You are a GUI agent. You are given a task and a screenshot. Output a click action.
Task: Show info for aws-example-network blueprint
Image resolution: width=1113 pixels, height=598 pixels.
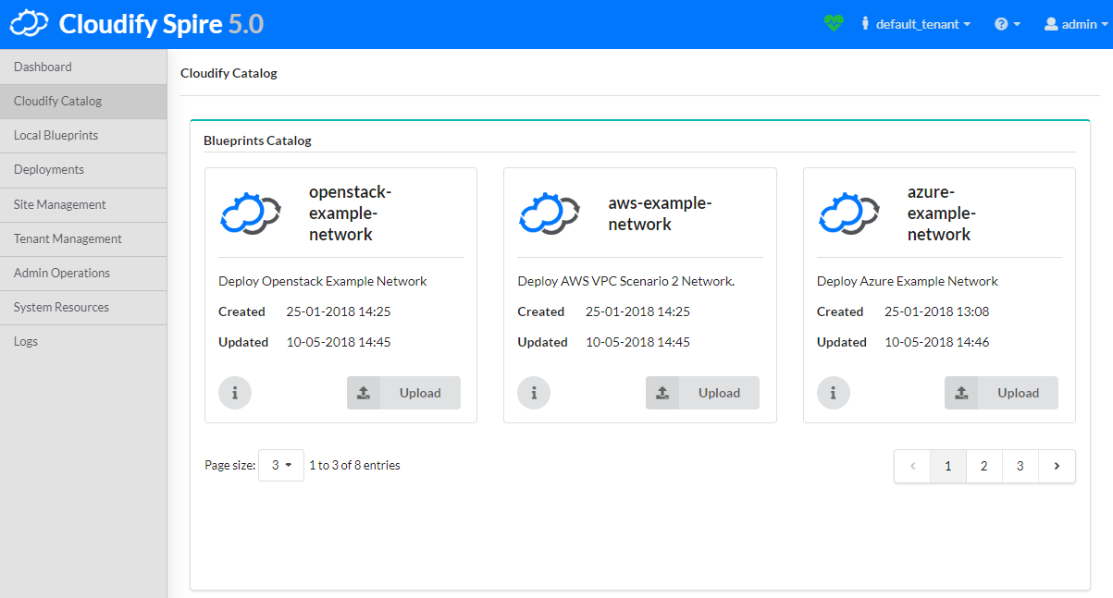[x=534, y=393]
